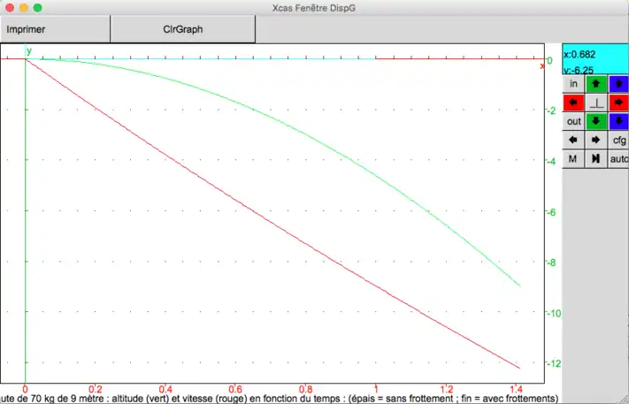The width and height of the screenshot is (629, 404).
Task: Select the orthonormal axes icon
Action: (x=596, y=103)
